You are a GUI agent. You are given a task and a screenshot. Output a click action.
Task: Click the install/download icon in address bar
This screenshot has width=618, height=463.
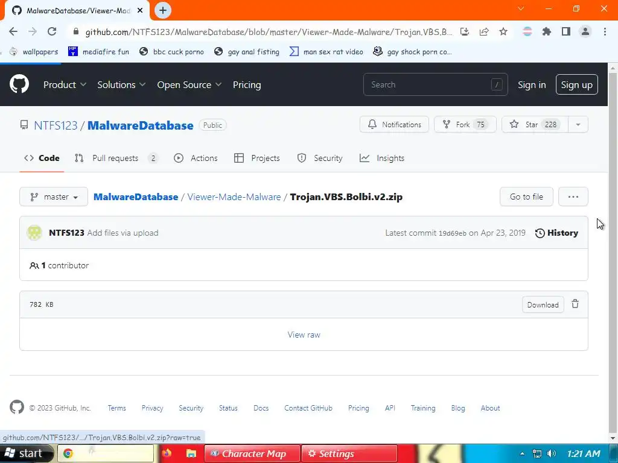[465, 31]
